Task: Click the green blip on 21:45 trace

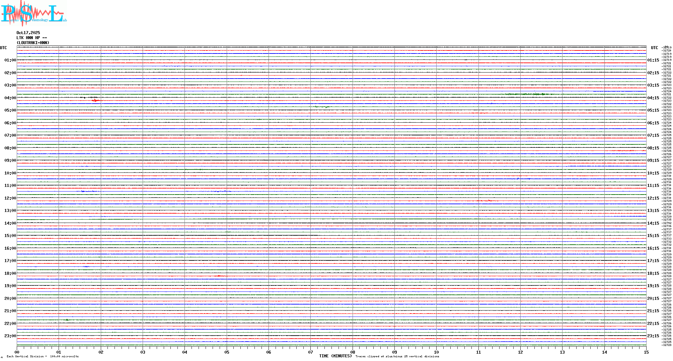Action: [67, 320]
